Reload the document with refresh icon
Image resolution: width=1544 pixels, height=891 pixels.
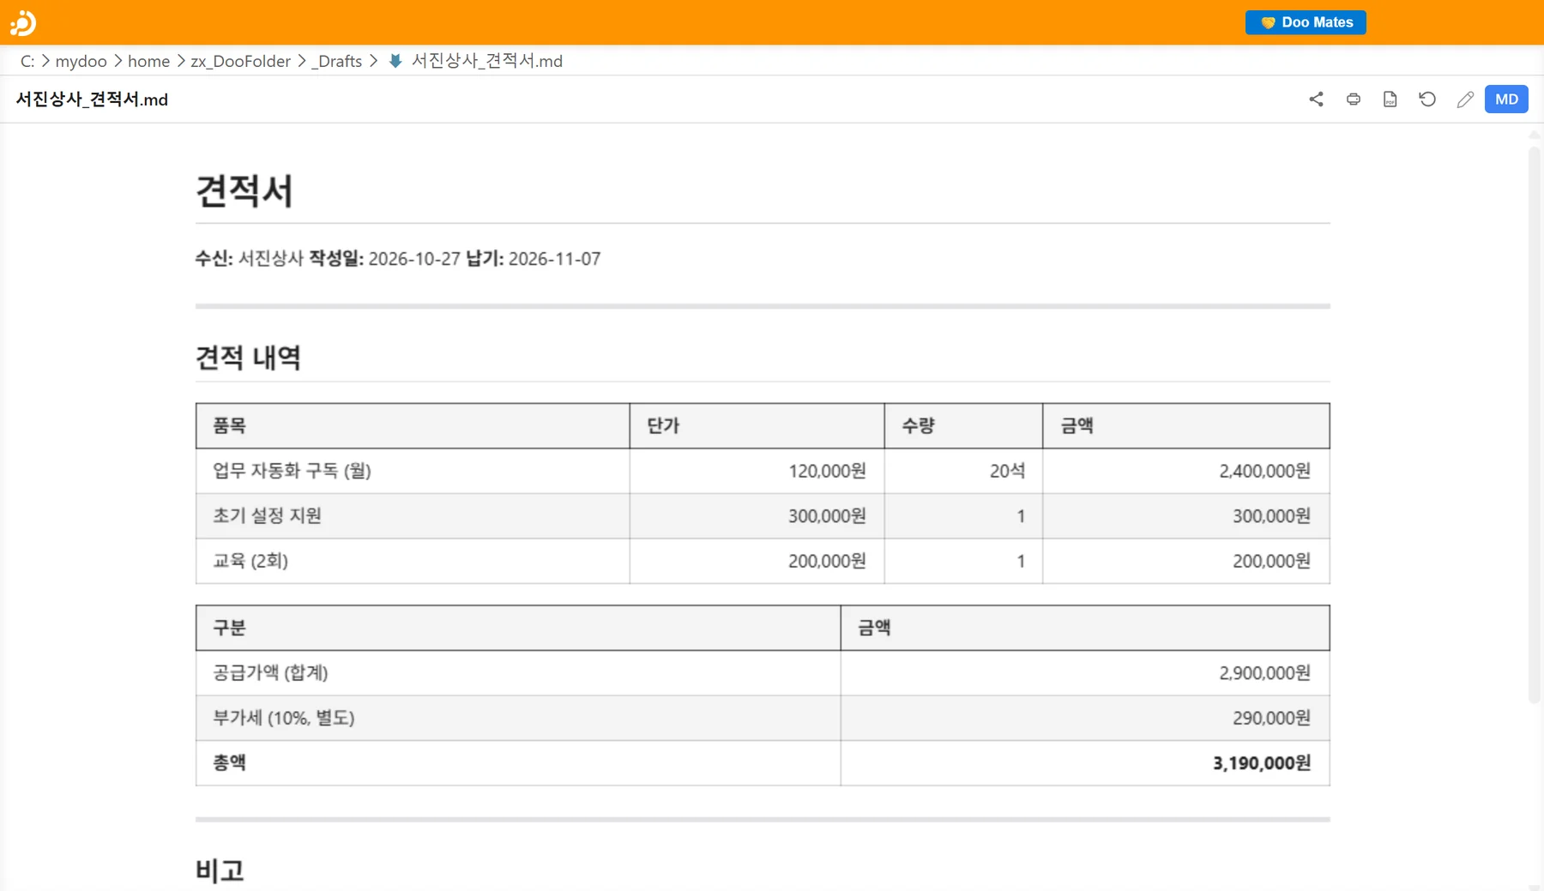[1427, 99]
